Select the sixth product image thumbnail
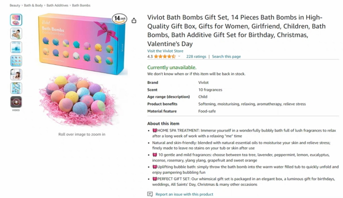 tap(16, 88)
